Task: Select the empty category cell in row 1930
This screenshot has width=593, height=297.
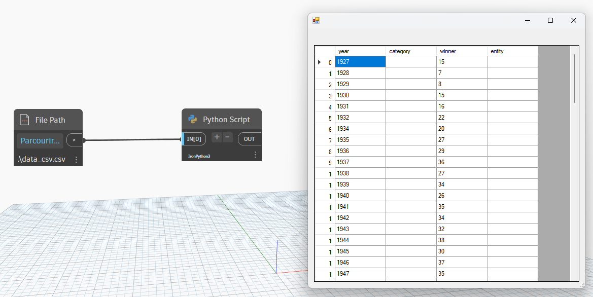Action: [x=411, y=95]
